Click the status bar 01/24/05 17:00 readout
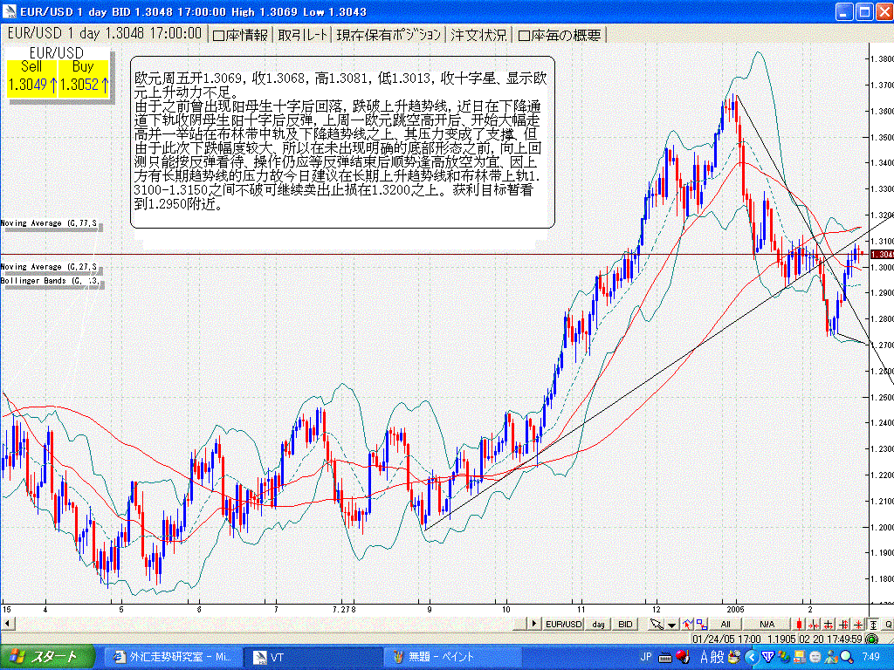 coord(727,639)
